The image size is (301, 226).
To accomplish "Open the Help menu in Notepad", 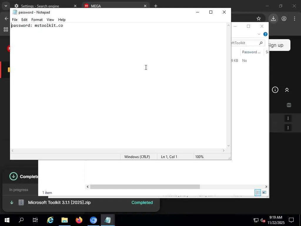I will click(x=62, y=20).
